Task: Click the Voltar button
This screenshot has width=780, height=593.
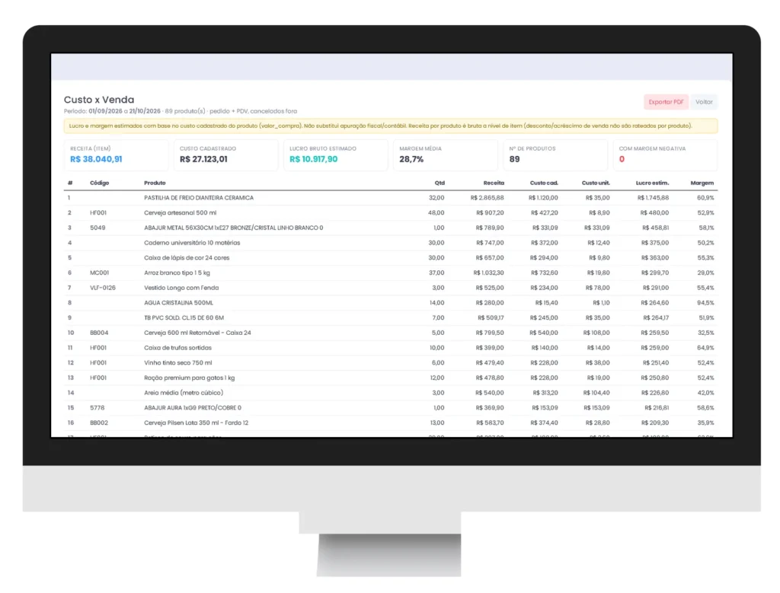Action: click(x=704, y=102)
